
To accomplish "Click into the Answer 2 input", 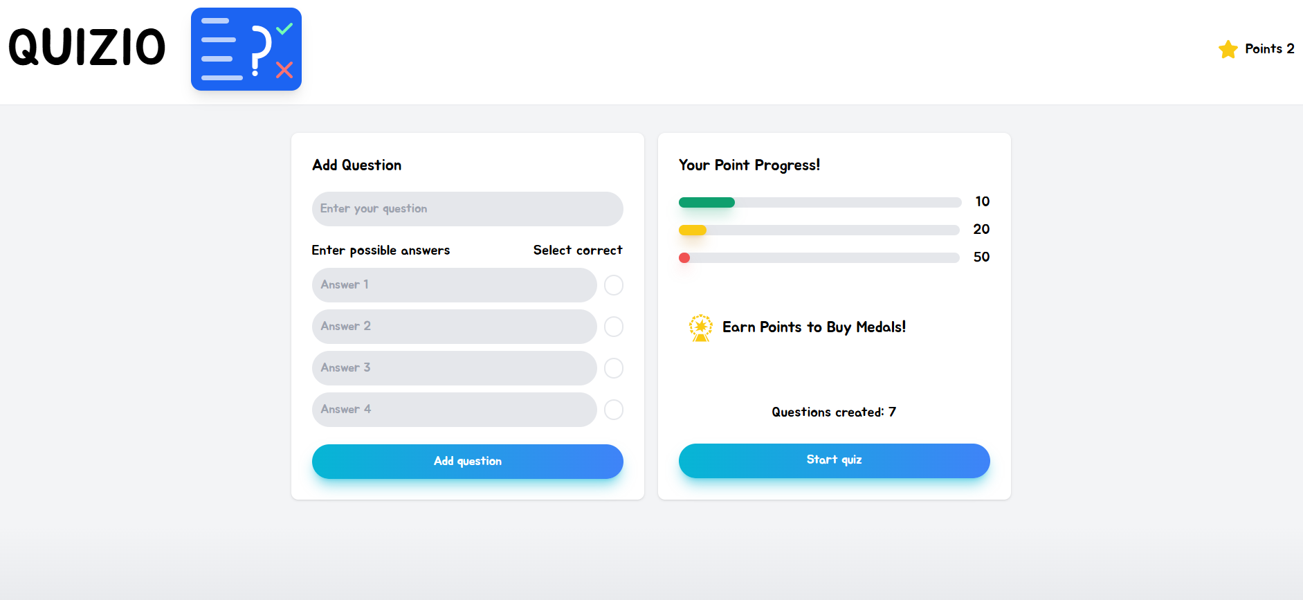I will [x=455, y=327].
